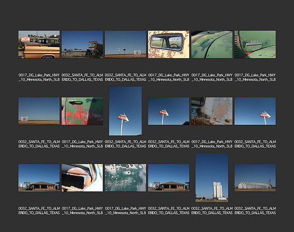
Task: Select the tall portrait red arrow sign thumbnail
Action: [x=125, y=111]
